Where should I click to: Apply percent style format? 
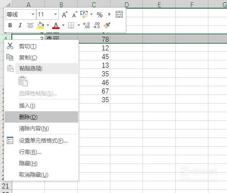tap(99, 15)
